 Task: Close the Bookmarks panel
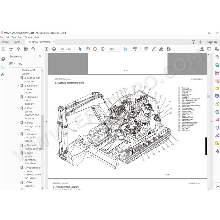[x=40, y=56]
